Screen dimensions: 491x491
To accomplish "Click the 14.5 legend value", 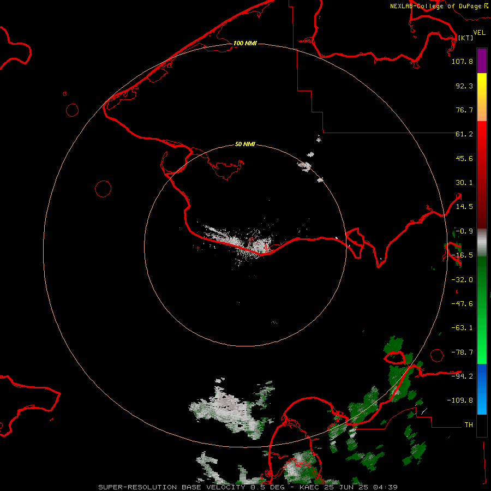I will [x=464, y=207].
